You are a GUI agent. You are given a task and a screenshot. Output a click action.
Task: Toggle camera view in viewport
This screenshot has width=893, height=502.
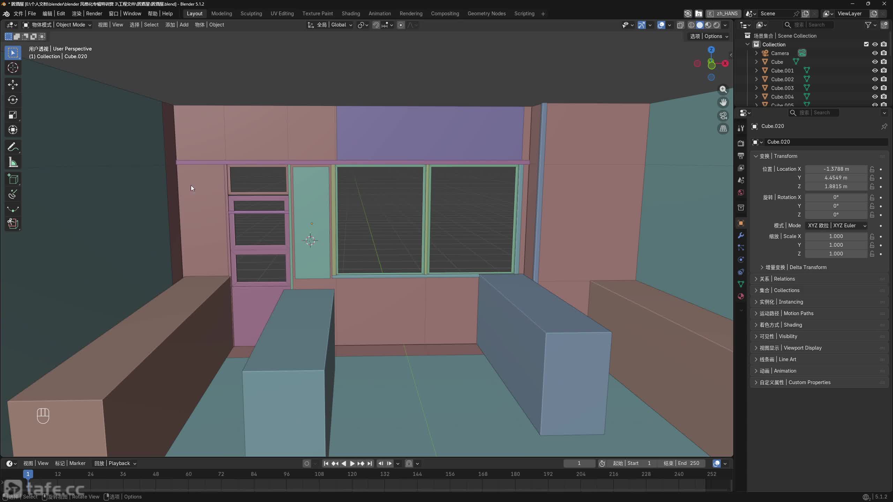pos(723,116)
